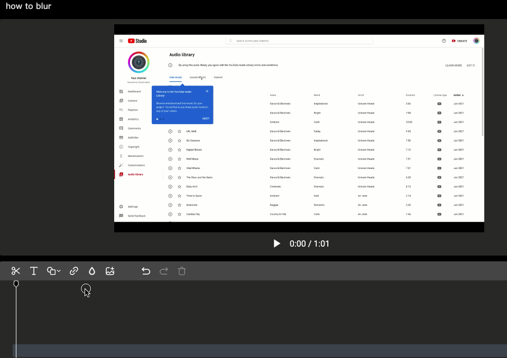Click NEXT in the welcome dialog
This screenshot has width=507, height=358.
pos(206,118)
